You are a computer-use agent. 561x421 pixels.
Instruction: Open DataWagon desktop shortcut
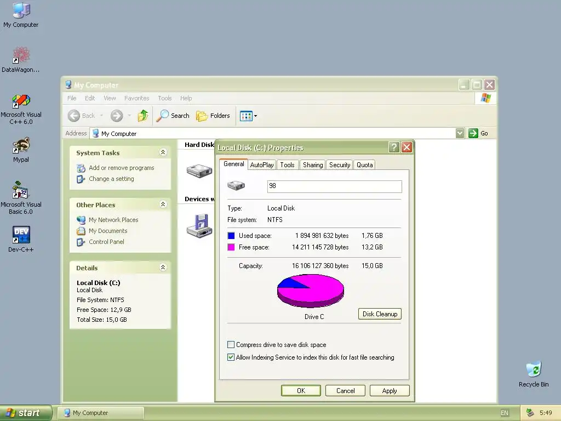pos(21,59)
